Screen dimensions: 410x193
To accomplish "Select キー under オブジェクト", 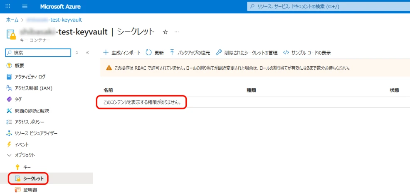I will [27, 167].
